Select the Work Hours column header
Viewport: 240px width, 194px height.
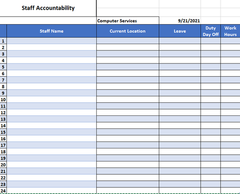[x=230, y=31]
